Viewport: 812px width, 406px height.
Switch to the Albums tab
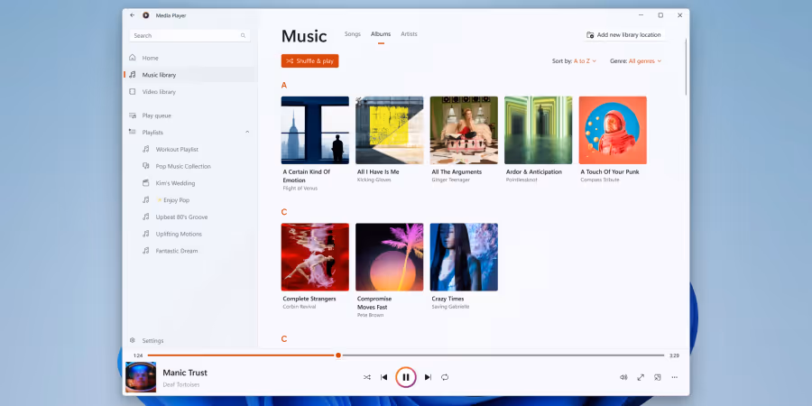click(x=381, y=34)
